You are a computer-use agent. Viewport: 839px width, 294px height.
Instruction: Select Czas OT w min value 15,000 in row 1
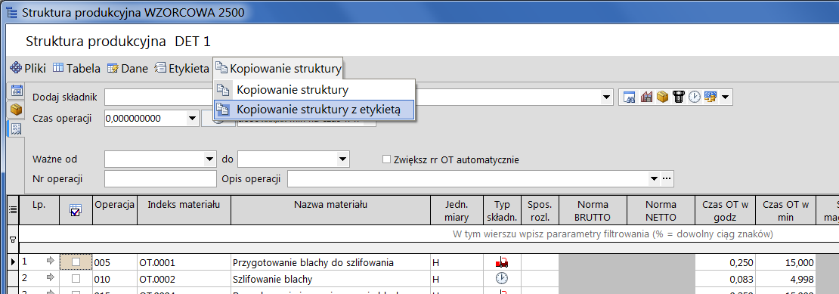pos(786,262)
